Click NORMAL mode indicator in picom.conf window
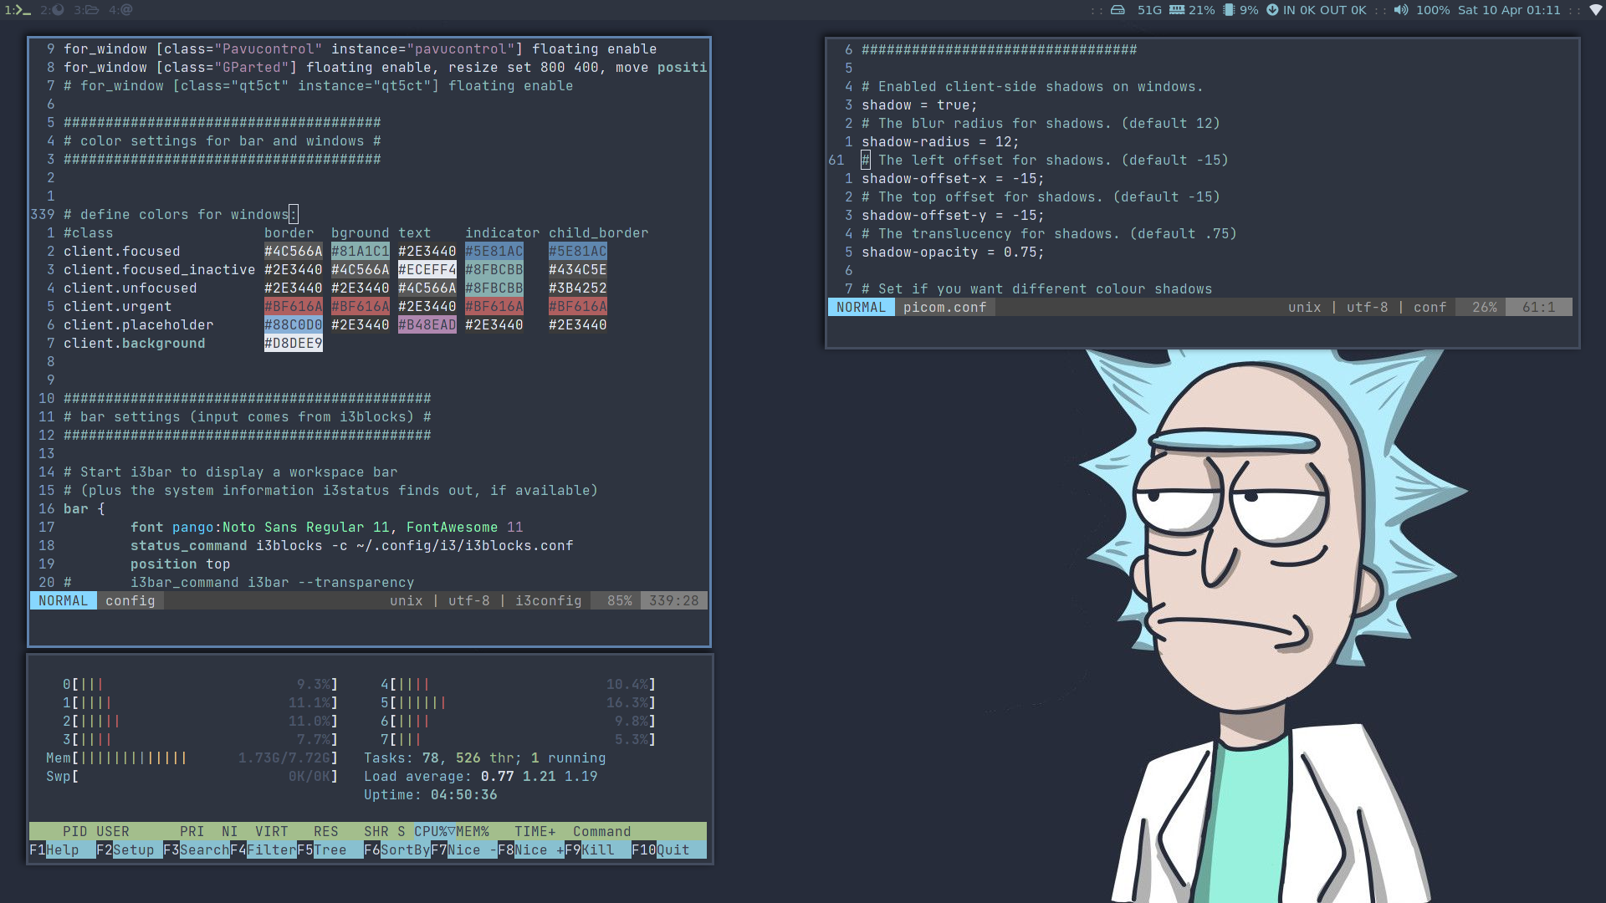This screenshot has height=903, width=1606. tap(861, 308)
